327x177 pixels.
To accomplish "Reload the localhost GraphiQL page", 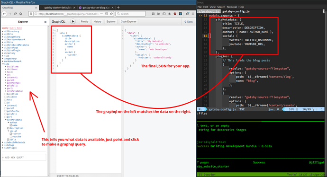I will point(15,14).
